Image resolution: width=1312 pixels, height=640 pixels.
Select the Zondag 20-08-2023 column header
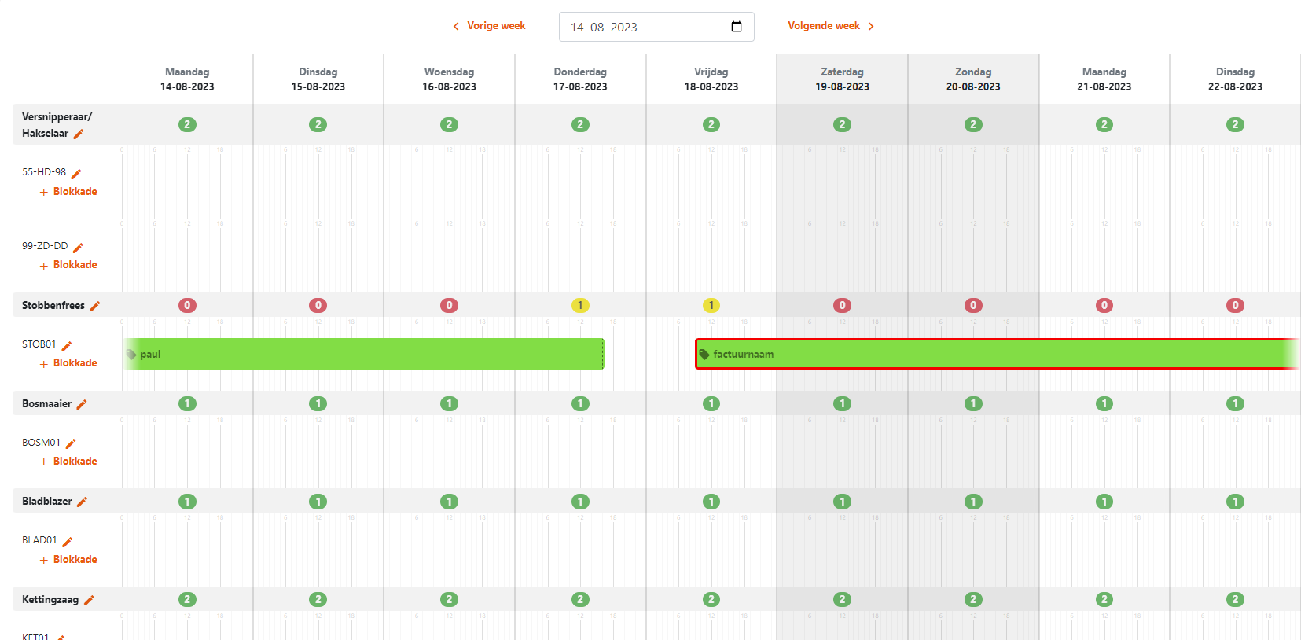click(973, 79)
